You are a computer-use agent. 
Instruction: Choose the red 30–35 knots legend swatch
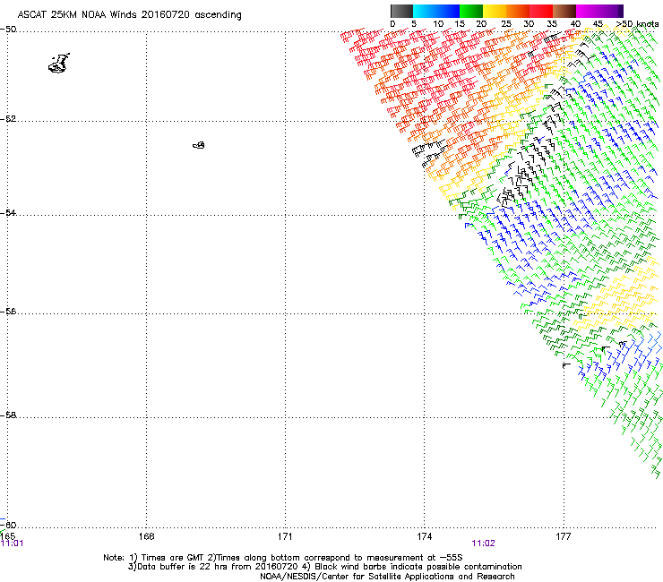[x=541, y=11]
